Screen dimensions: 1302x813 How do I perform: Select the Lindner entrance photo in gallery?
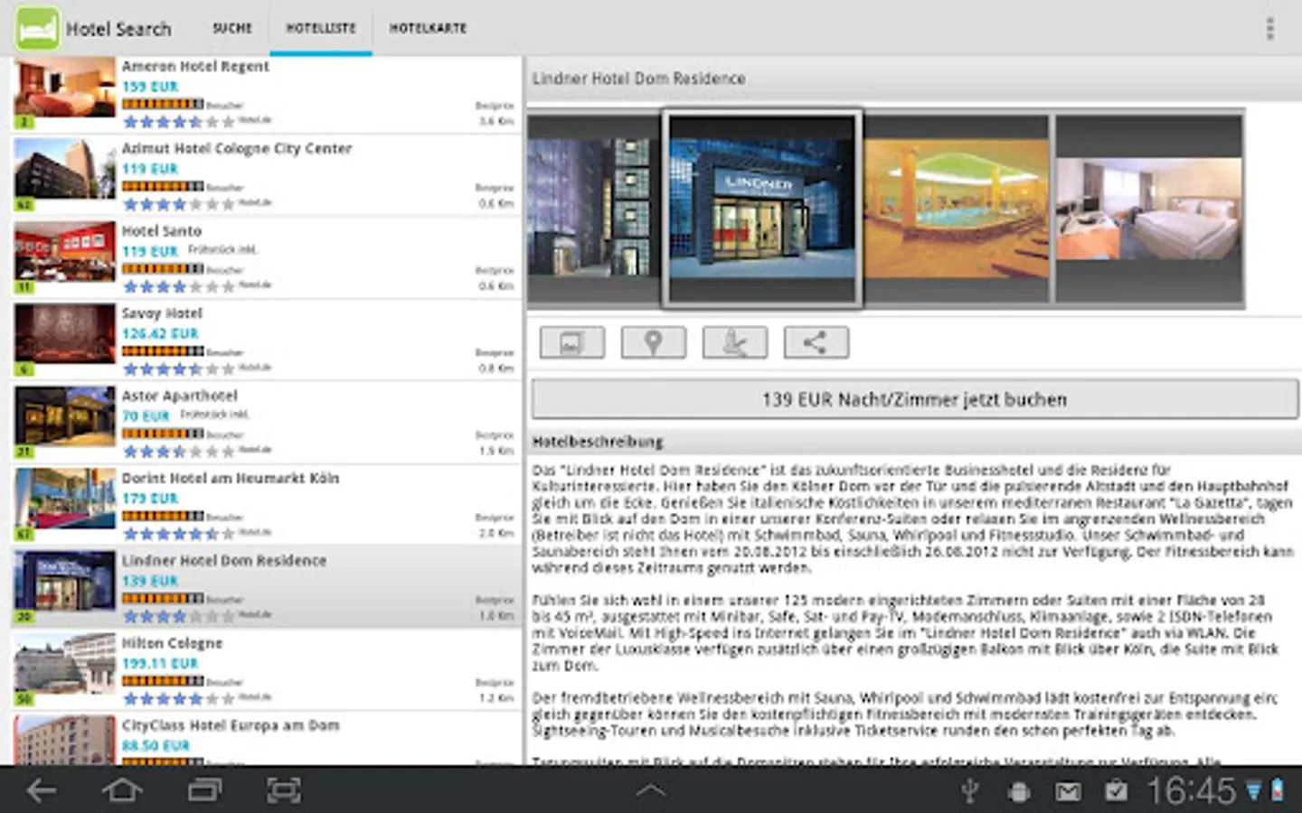[762, 209]
